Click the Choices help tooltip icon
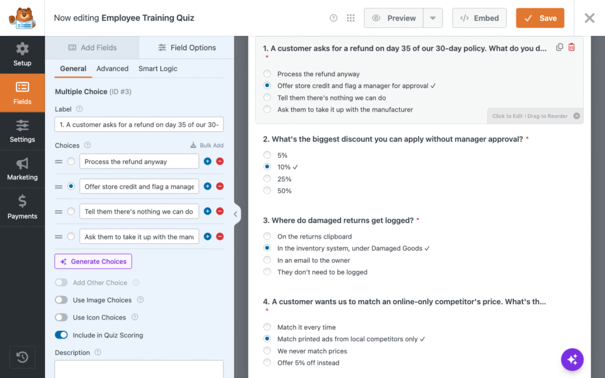 click(x=87, y=145)
